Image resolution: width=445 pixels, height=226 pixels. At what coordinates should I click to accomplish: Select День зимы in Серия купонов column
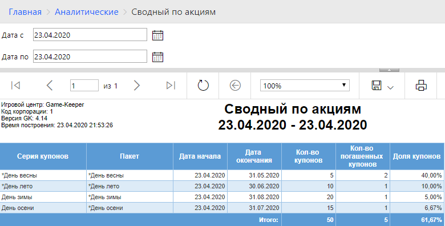[x=17, y=197]
